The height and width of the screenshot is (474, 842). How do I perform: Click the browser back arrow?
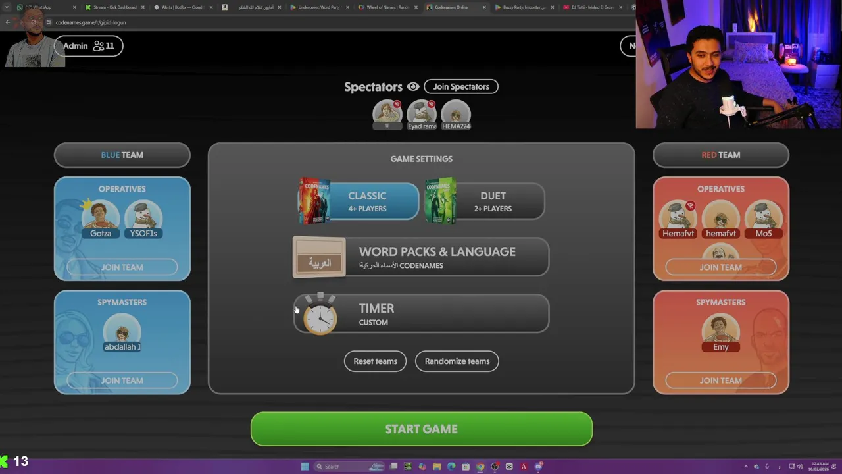tap(8, 22)
